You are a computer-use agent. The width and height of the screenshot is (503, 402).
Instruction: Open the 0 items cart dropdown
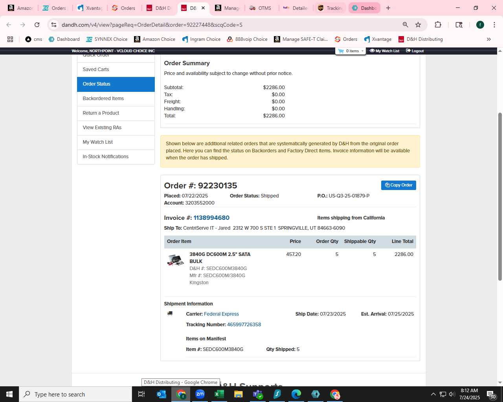[x=351, y=51]
